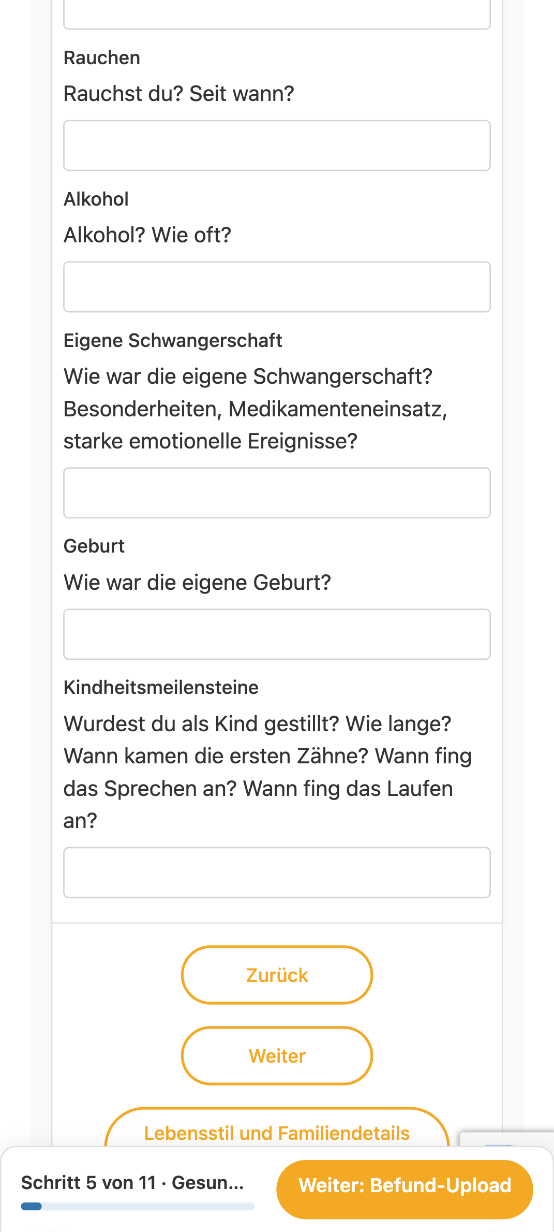This screenshot has width=554, height=1232.
Task: Click into the Geburt text field
Action: tap(277, 634)
